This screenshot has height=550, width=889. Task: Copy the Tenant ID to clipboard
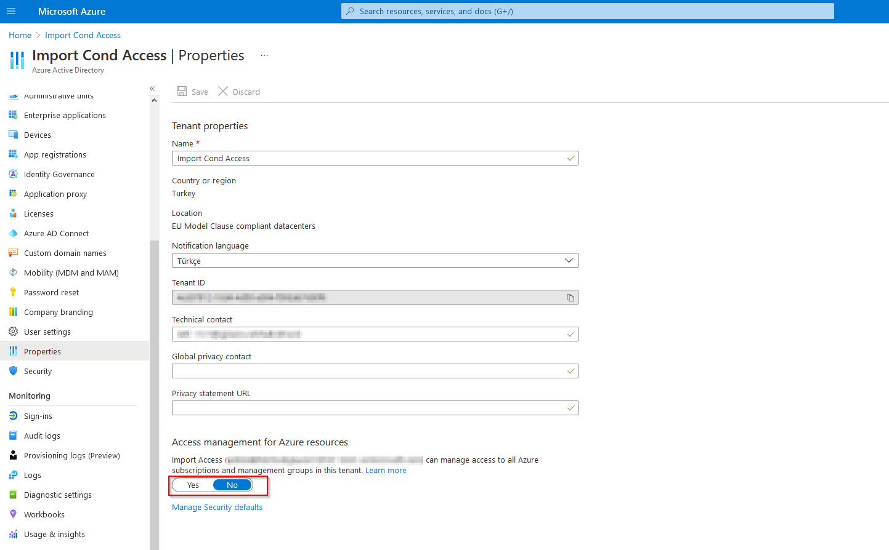pyautogui.click(x=570, y=298)
